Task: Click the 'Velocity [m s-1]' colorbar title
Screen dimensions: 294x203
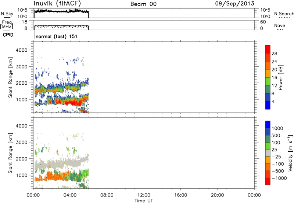Action: pyautogui.click(x=290, y=153)
